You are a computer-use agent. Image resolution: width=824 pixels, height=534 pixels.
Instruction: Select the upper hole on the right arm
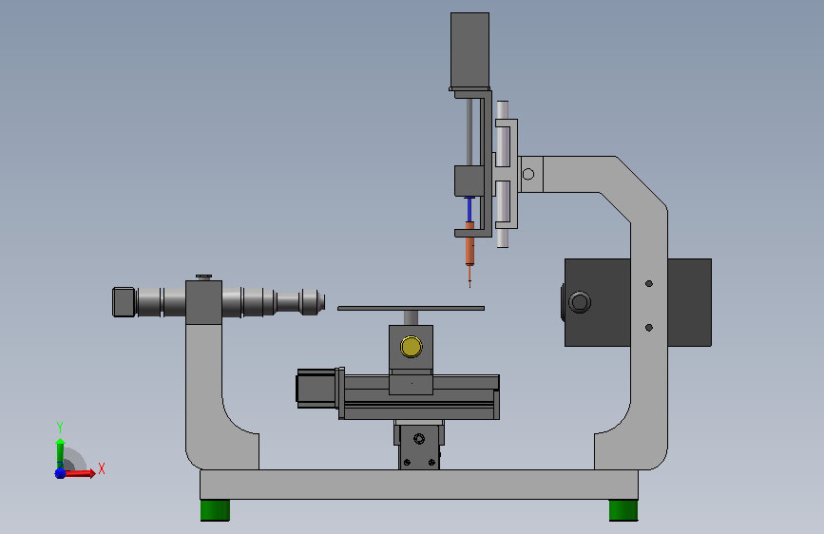tap(649, 284)
